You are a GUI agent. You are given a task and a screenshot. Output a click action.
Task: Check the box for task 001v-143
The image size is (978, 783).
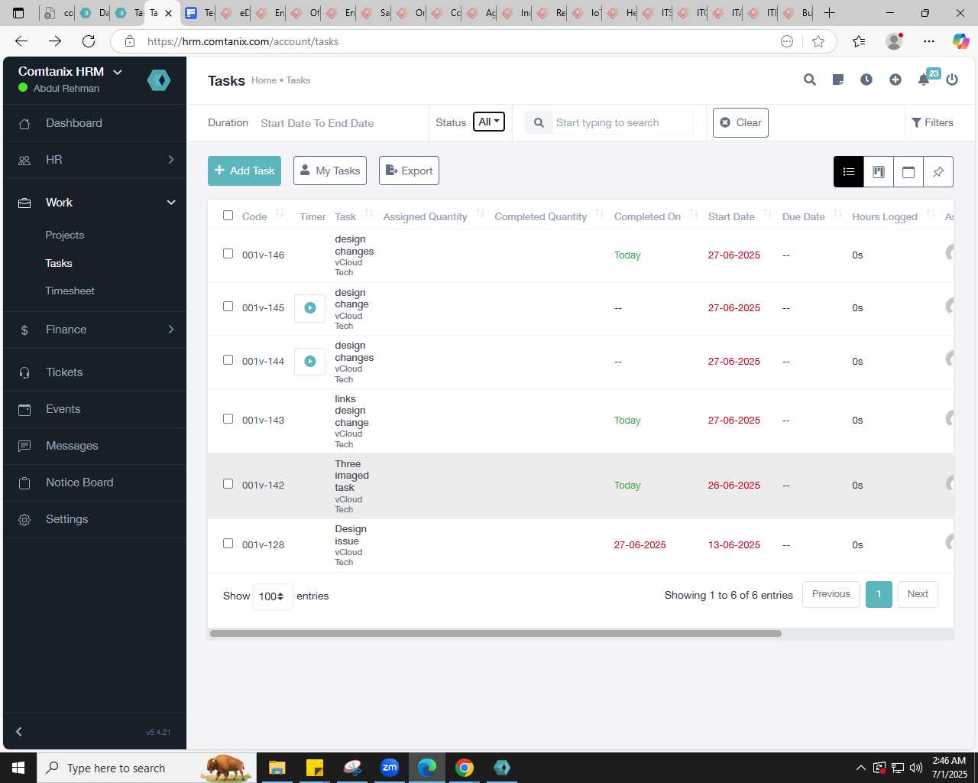[228, 419]
